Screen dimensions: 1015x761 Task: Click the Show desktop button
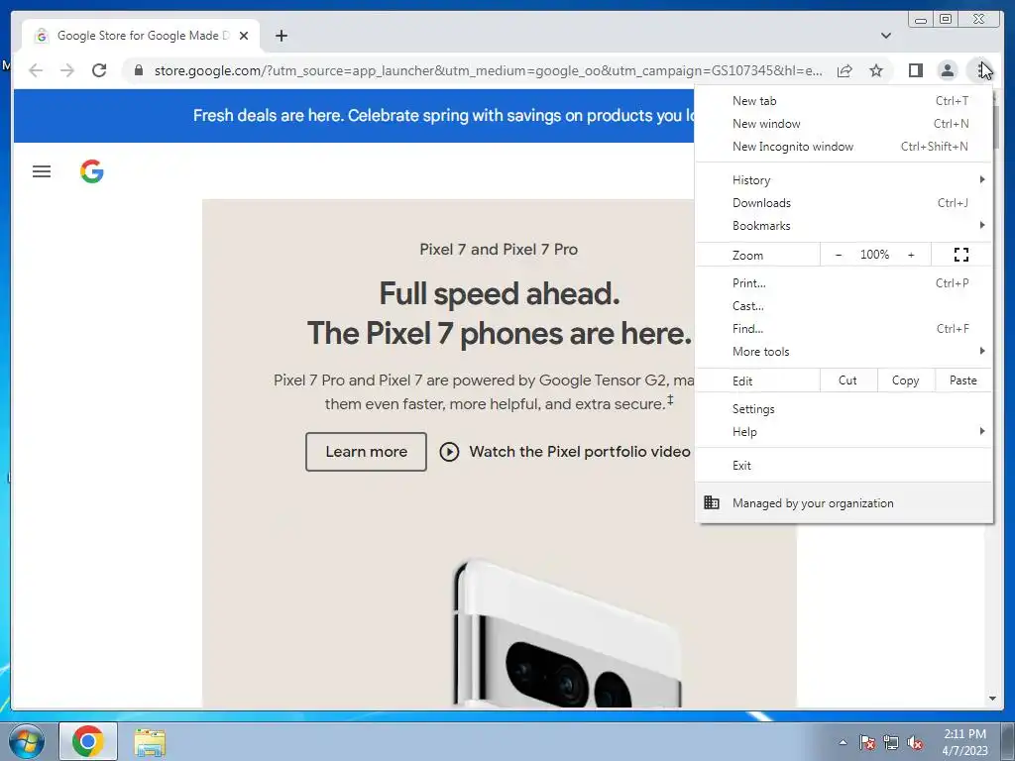pos(1008,741)
